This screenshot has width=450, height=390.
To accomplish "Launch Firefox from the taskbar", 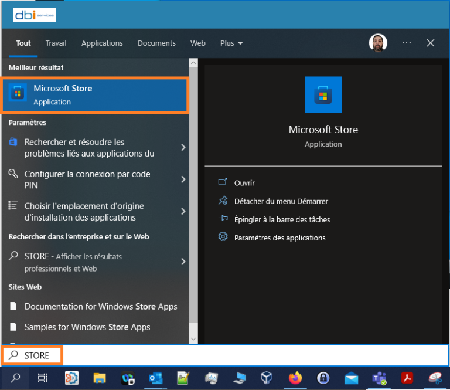I will point(295,378).
